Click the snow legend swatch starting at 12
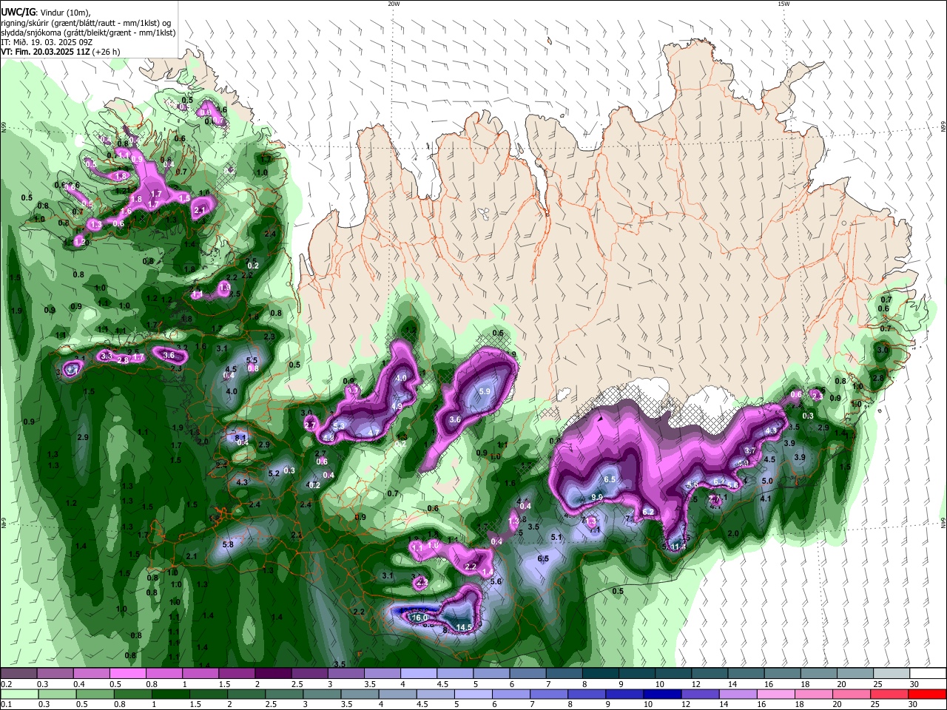The height and width of the screenshot is (710, 947). tap(710, 674)
